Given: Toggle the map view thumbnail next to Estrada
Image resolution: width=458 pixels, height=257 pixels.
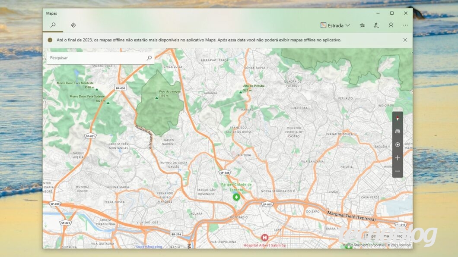Looking at the screenshot, I should point(322,25).
